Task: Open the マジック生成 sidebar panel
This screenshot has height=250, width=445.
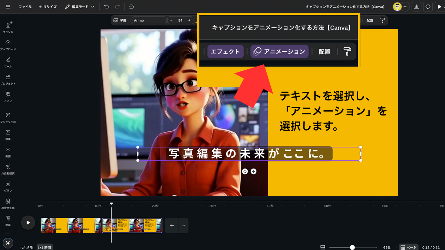Action: (8, 118)
